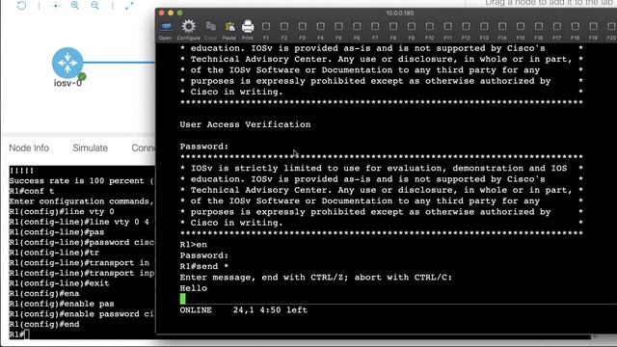
Task: Click 'User Access Verification' text
Action: click(x=245, y=124)
